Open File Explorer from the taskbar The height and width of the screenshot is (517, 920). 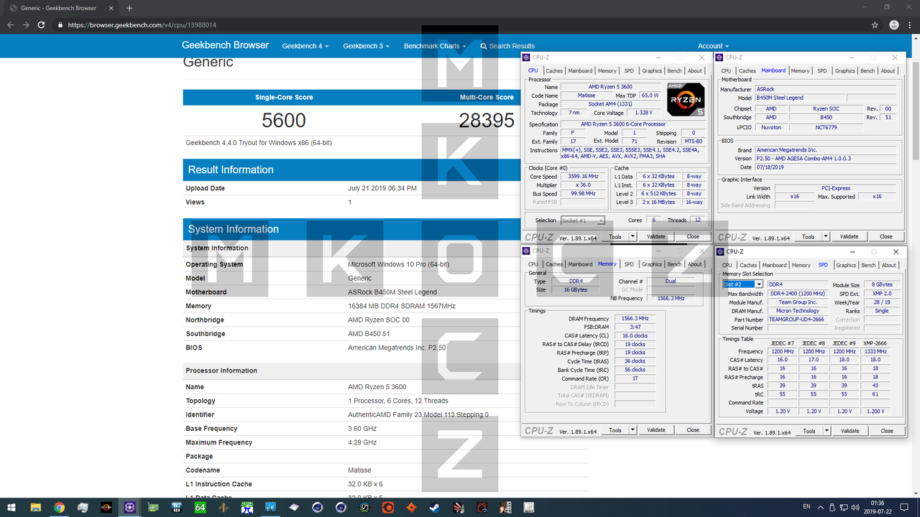[x=35, y=507]
